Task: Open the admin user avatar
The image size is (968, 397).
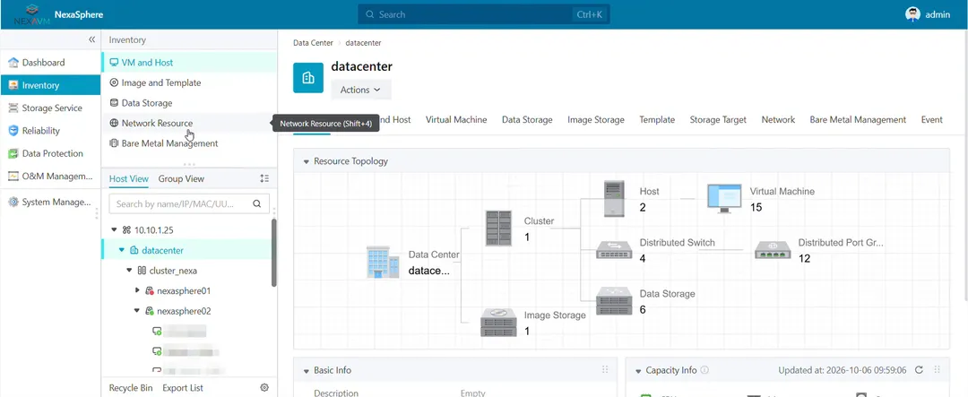Action: tap(912, 14)
